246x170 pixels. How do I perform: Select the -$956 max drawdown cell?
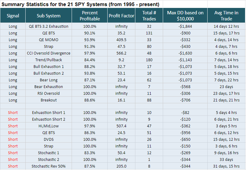pyautogui.click(x=185, y=133)
